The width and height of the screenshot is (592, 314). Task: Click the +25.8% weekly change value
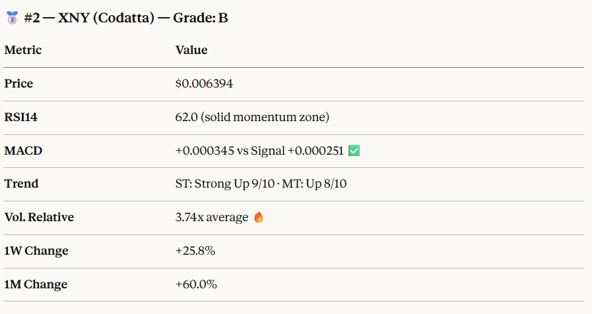[195, 251]
